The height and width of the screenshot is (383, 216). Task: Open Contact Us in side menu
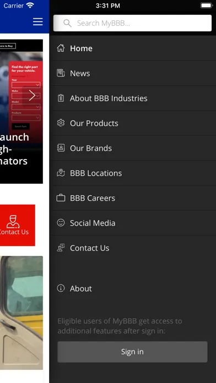click(x=133, y=248)
